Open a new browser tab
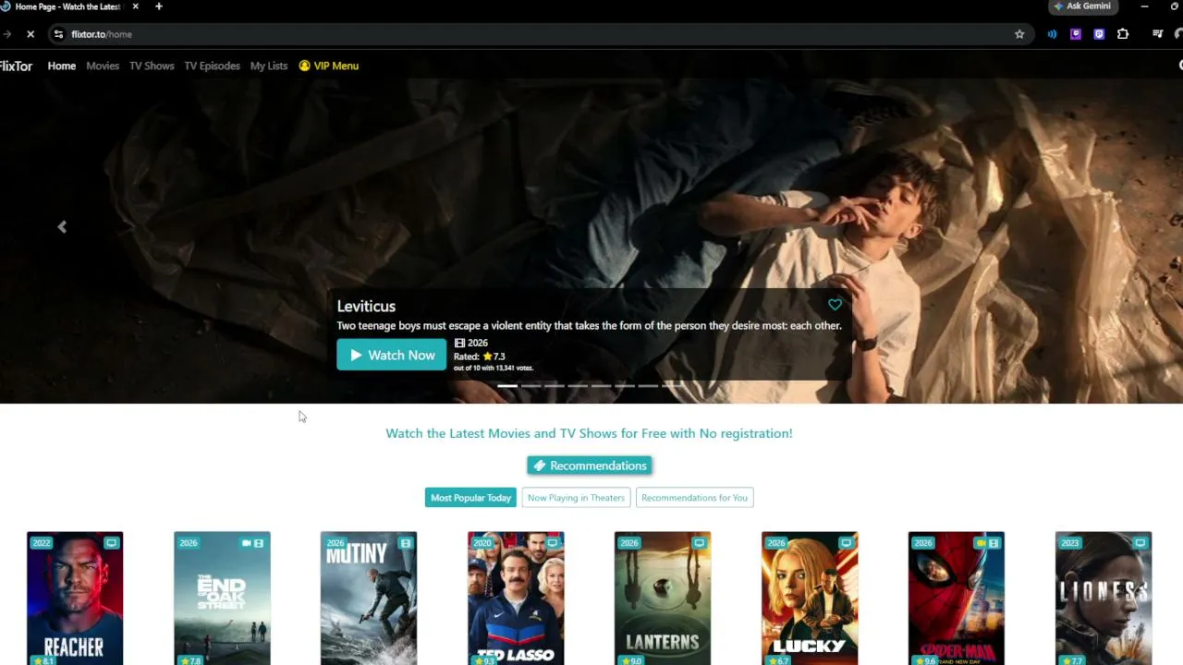 click(x=159, y=6)
